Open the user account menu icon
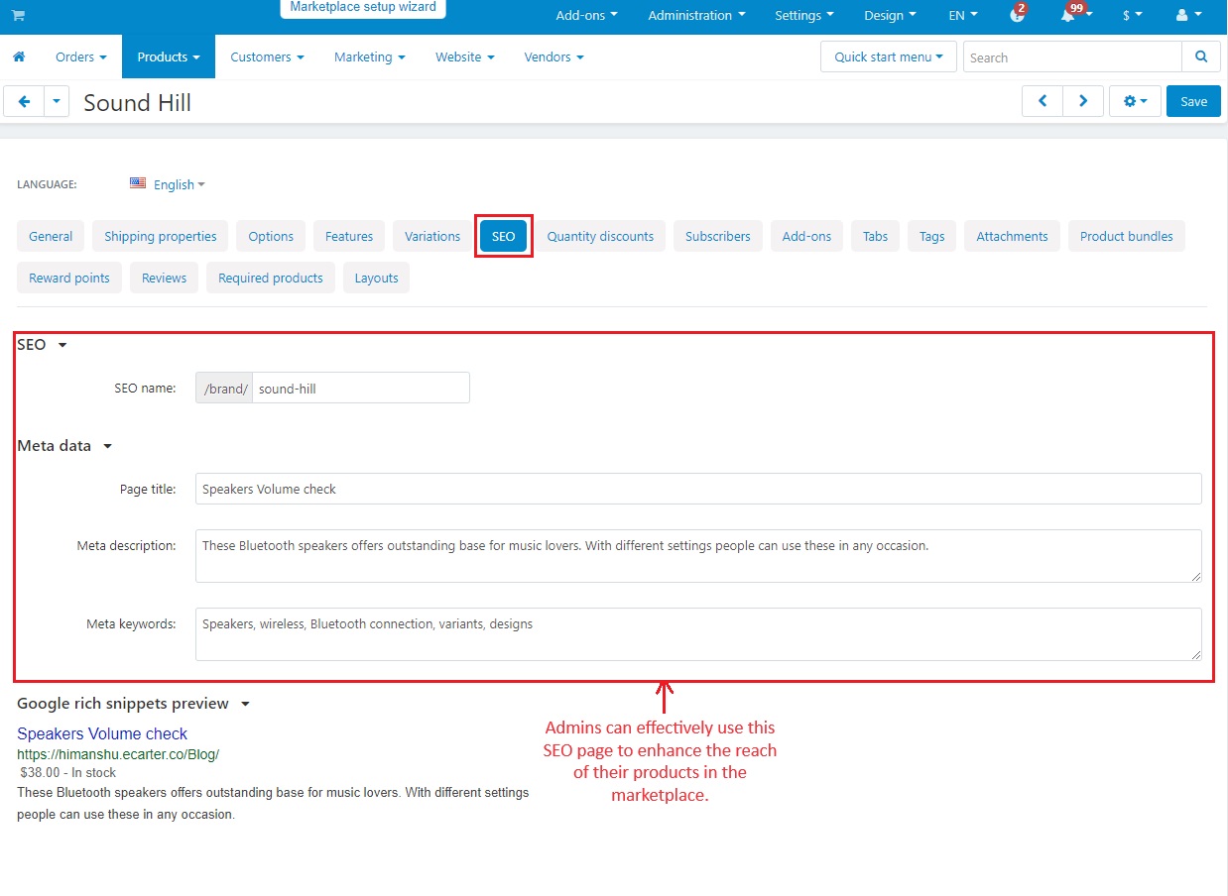Image resolution: width=1228 pixels, height=896 pixels. [x=1187, y=15]
